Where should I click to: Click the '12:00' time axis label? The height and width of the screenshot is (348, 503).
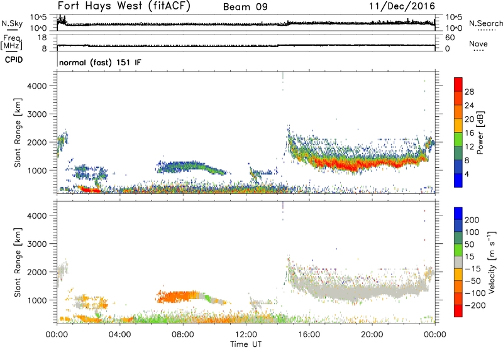[246, 335]
